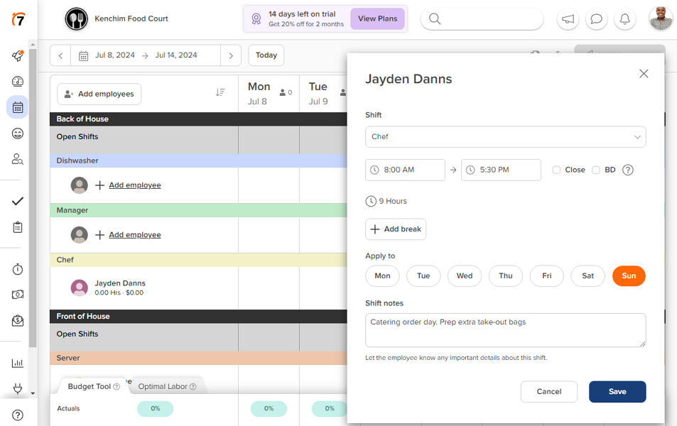The image size is (677, 426).
Task: Click Add employee under Manager
Action: click(x=135, y=235)
